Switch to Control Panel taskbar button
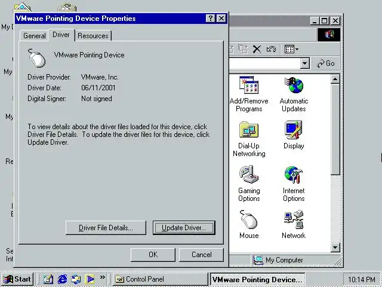This screenshot has height=287, width=382. (x=160, y=279)
